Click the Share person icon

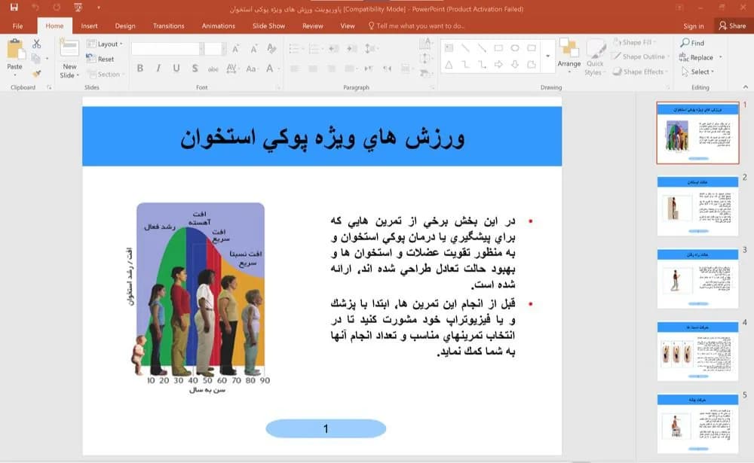point(723,26)
